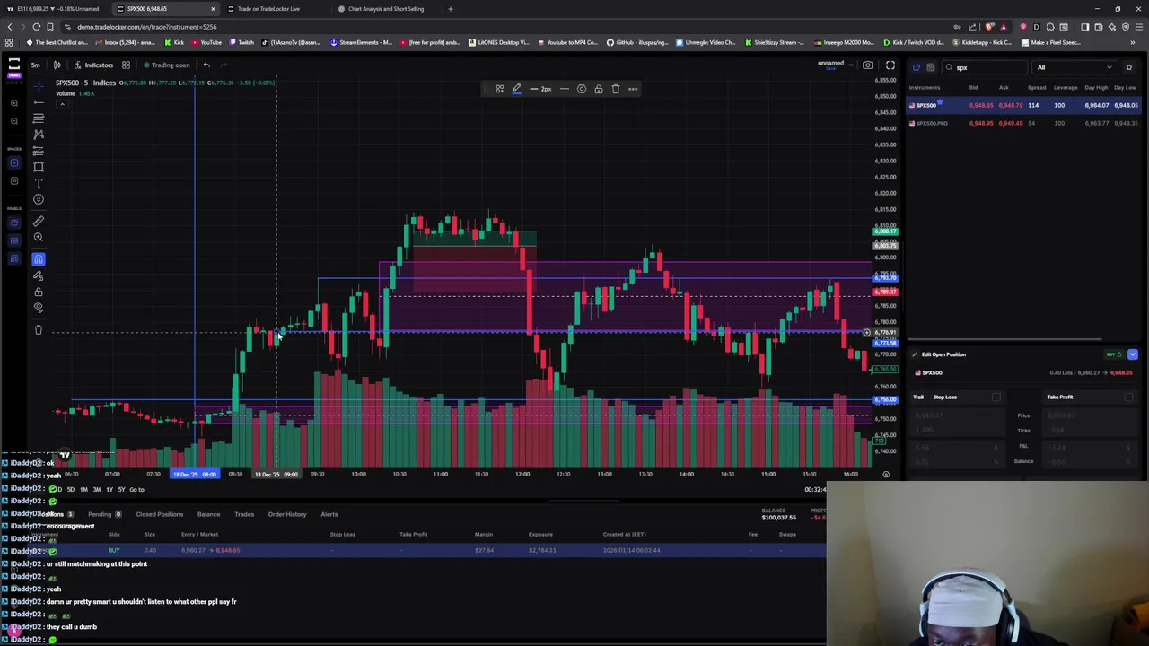Select the SPX500.PRO instrument row

(1024, 123)
